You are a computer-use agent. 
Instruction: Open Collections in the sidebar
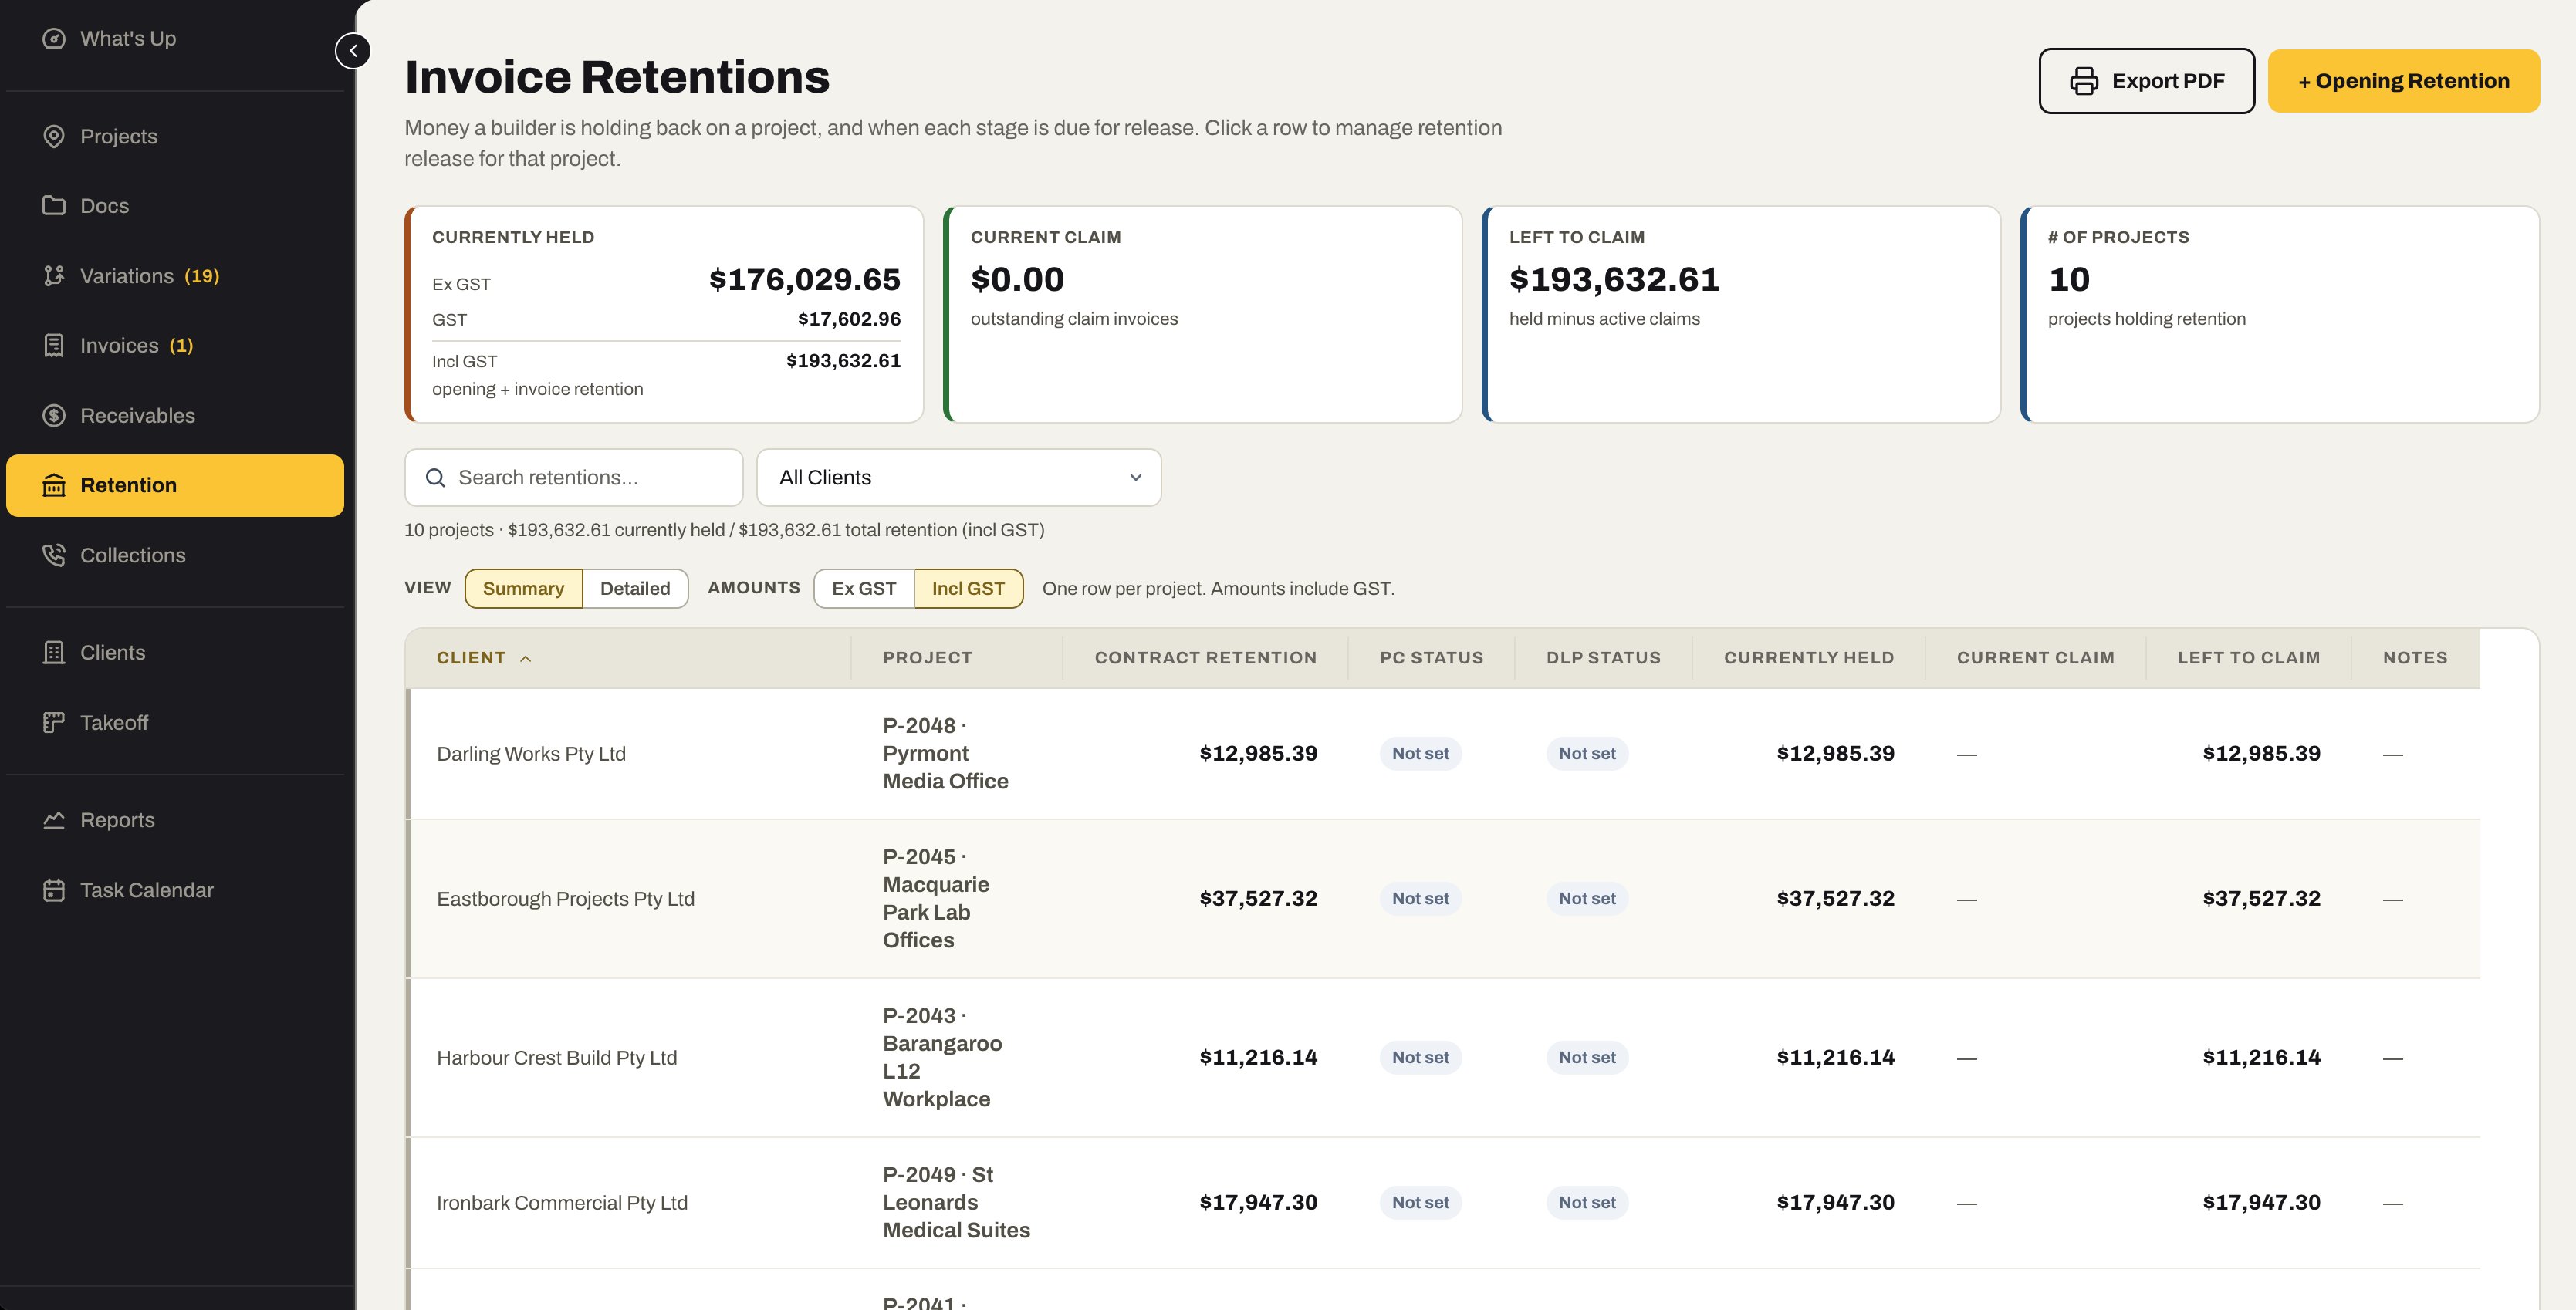tap(175, 555)
